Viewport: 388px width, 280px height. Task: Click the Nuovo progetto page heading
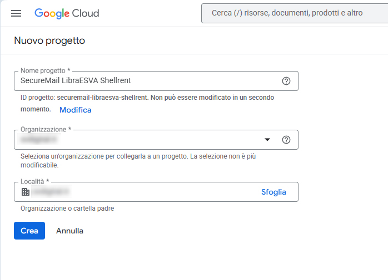tap(49, 40)
